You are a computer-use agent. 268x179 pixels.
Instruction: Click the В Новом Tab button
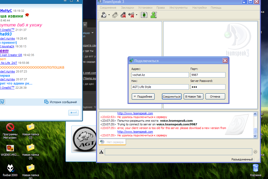193,97
